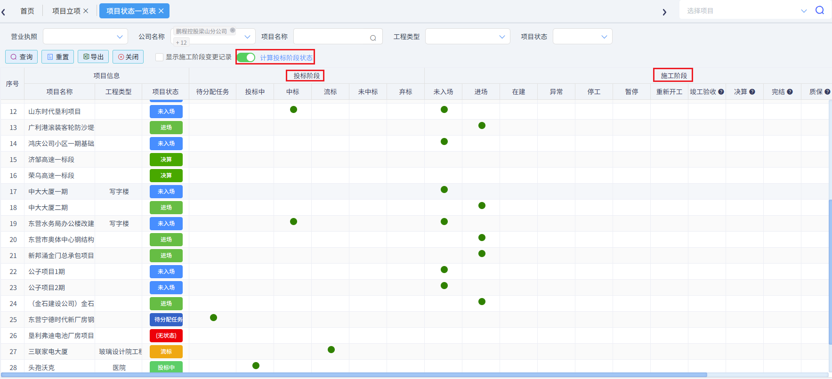This screenshot has width=832, height=379.
Task: Click the 导出 export button
Action: (93, 57)
